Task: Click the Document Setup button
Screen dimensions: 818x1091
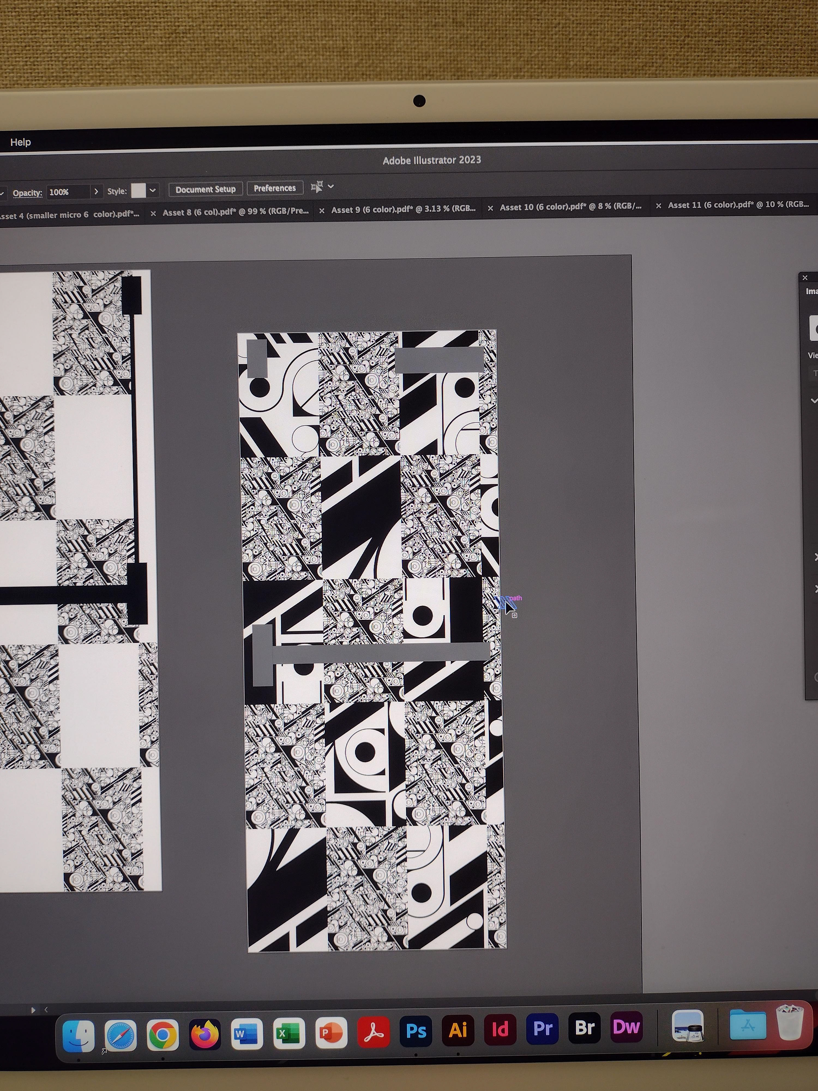Action: tap(206, 189)
